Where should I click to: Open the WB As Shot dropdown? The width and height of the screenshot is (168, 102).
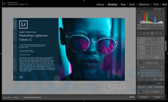(157, 91)
